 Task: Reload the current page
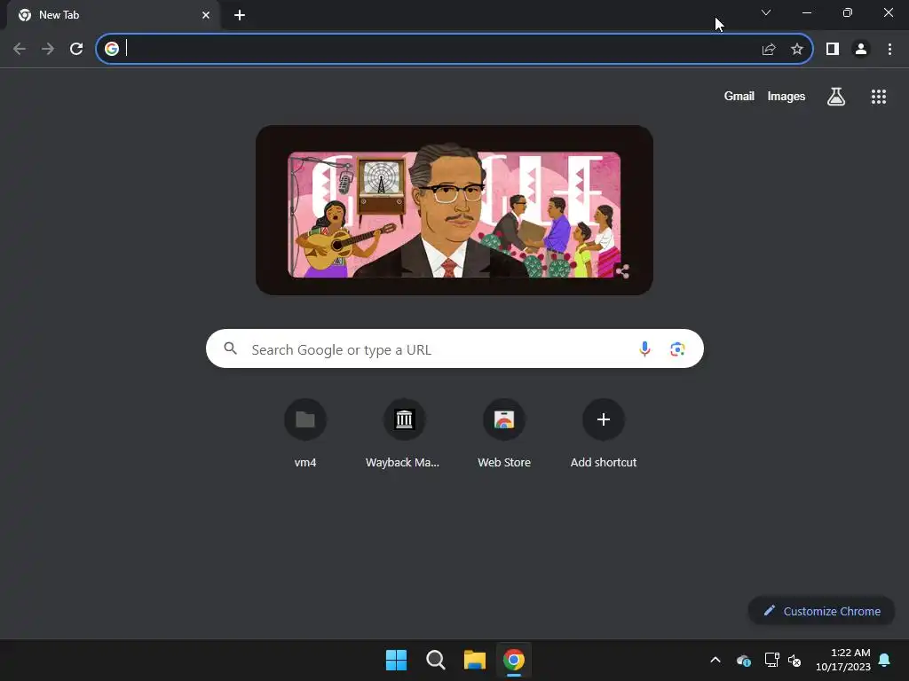tap(76, 49)
